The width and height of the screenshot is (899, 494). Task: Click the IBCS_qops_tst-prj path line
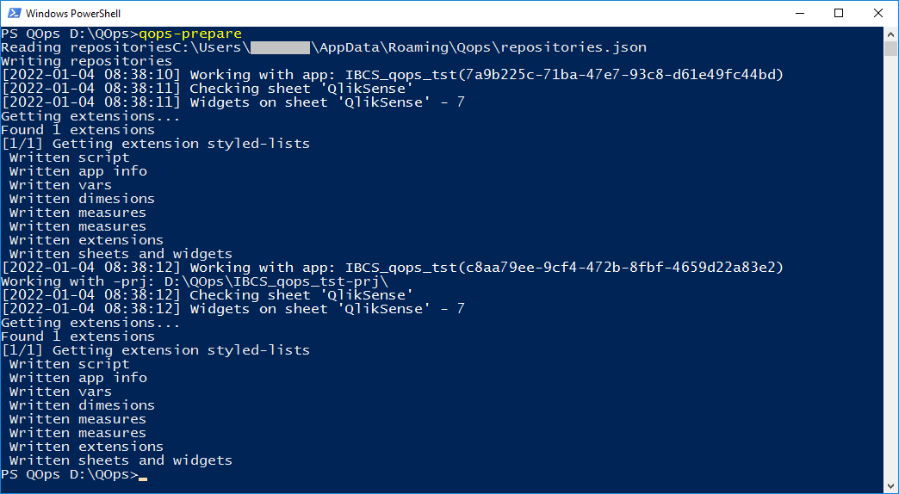(195, 281)
